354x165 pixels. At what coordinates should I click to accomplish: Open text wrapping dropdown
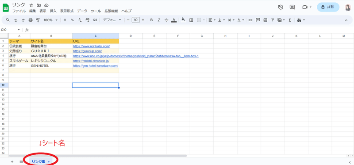(231, 20)
